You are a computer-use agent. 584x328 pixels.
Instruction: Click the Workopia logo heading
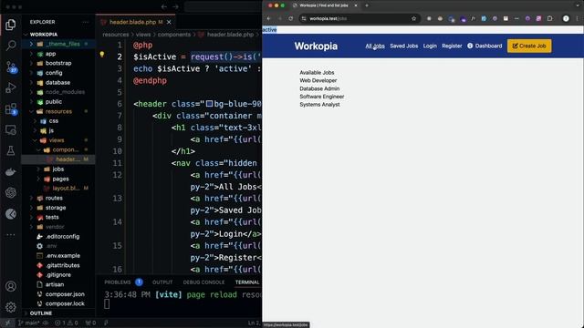pos(316,46)
